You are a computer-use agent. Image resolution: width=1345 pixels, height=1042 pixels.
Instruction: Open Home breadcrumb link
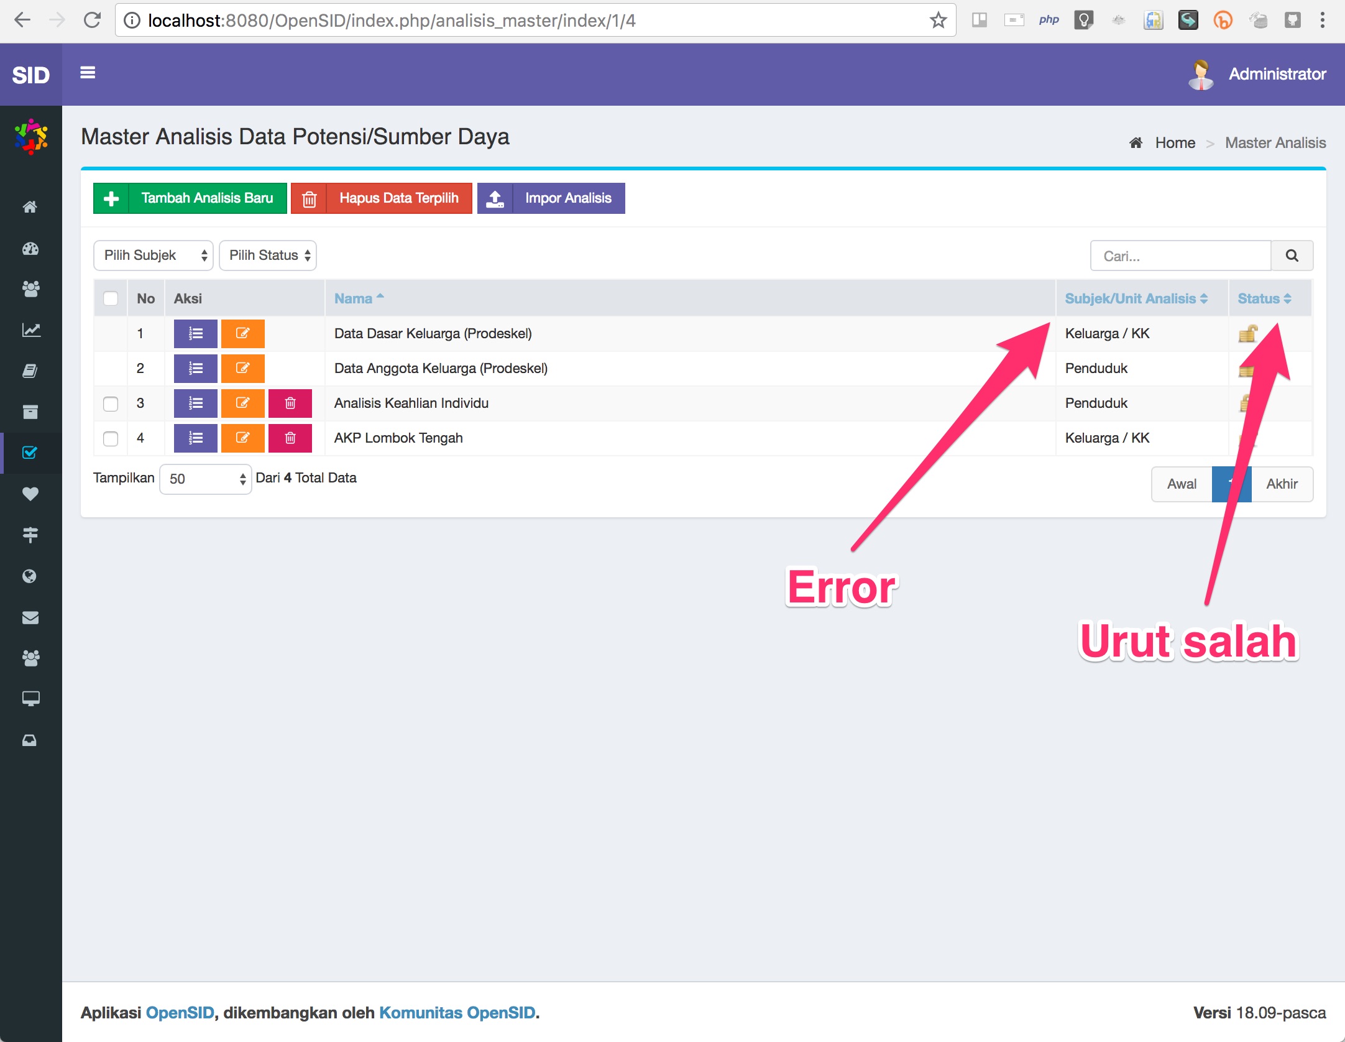click(1175, 143)
